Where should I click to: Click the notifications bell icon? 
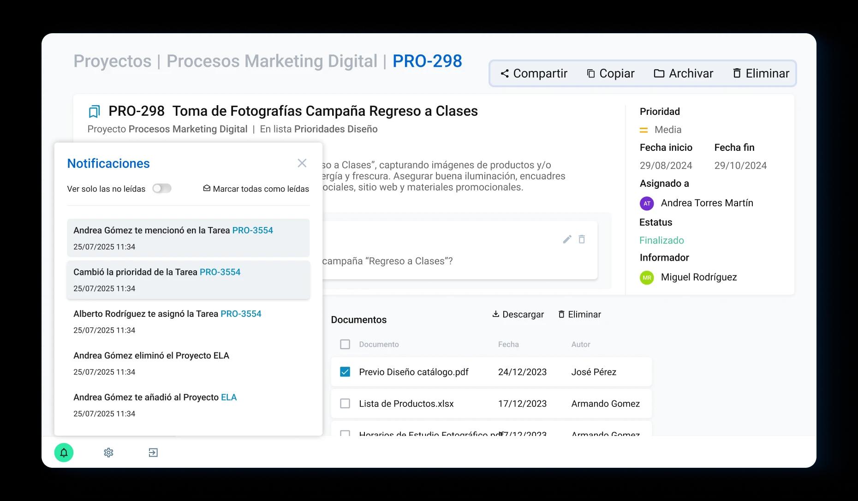tap(64, 453)
